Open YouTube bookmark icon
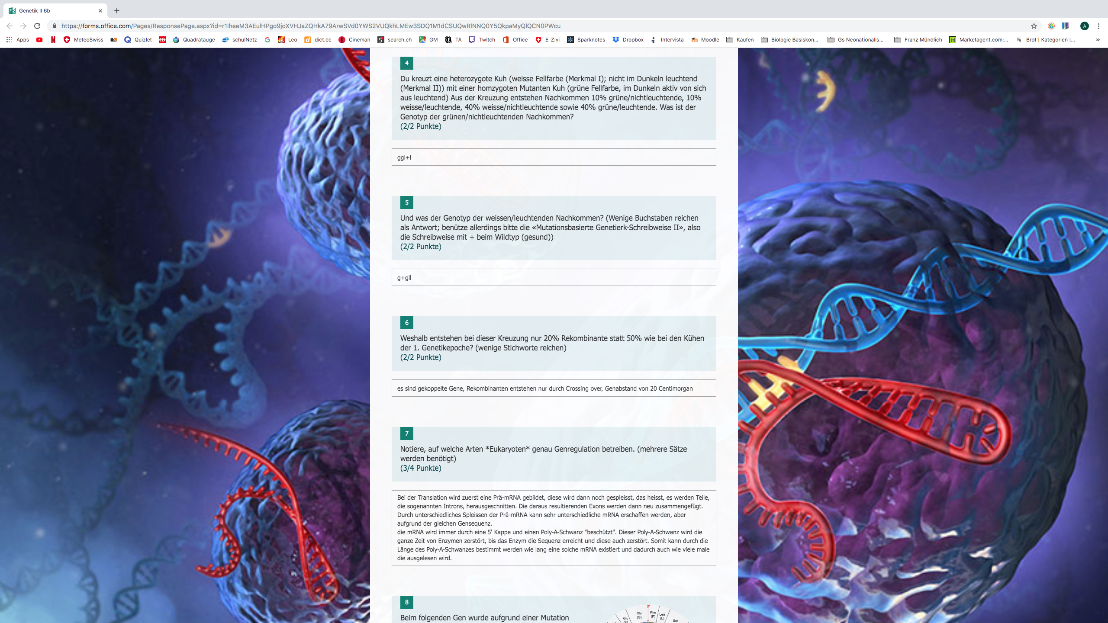Image resolution: width=1108 pixels, height=623 pixels. click(x=39, y=39)
